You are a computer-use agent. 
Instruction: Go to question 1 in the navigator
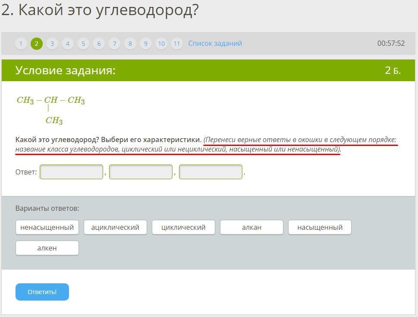point(21,44)
